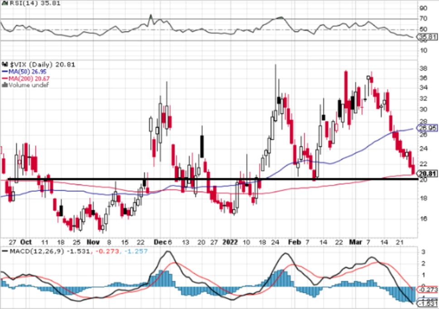Click the -1.531 MACD value tag
This screenshot has height=309, width=439.
[428, 304]
